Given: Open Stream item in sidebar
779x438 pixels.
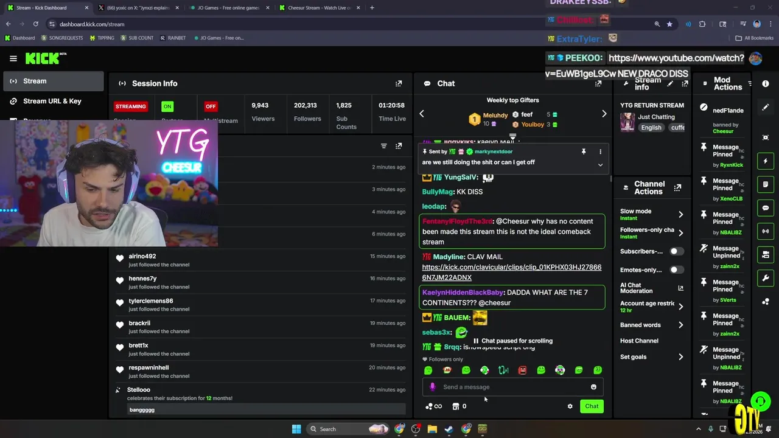Looking at the screenshot, I should [x=53, y=81].
